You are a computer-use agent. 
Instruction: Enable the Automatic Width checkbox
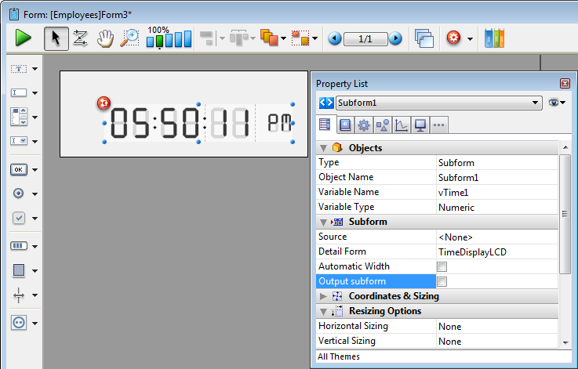(442, 267)
